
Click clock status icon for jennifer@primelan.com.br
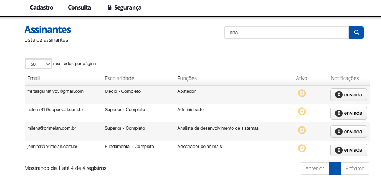coord(302,148)
